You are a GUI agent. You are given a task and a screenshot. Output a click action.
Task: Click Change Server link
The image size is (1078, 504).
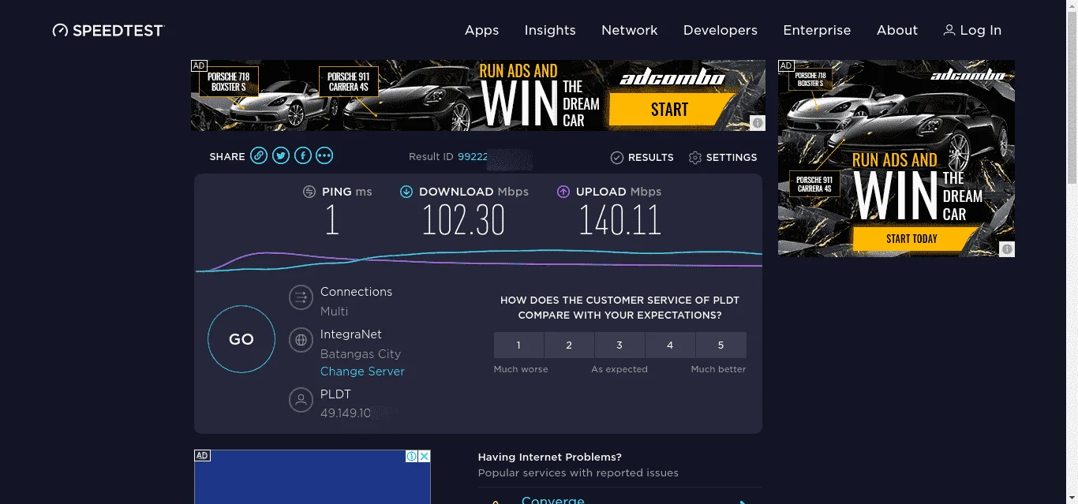coord(362,371)
